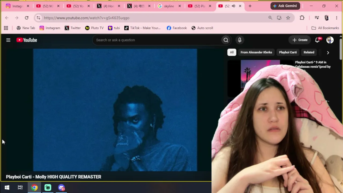343x193 pixels.
Task: Select the All filter chip
Action: (232, 52)
